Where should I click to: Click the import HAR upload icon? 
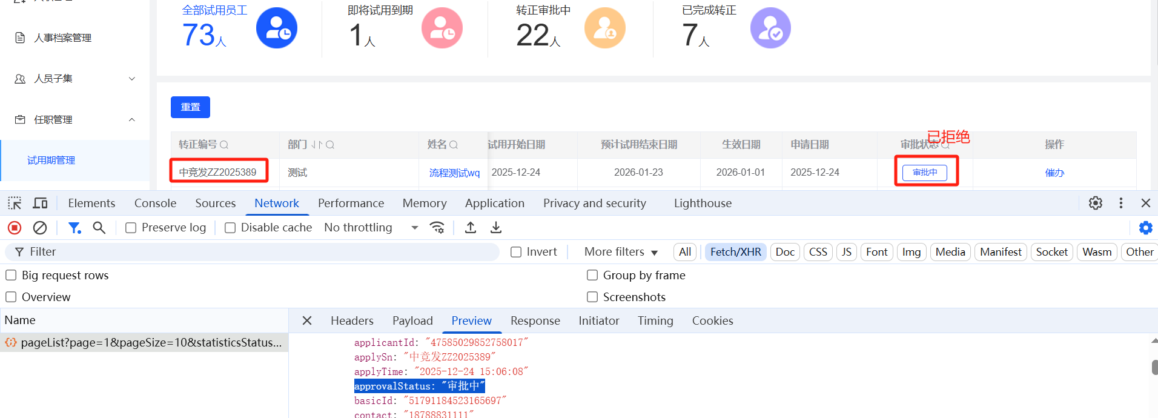click(x=471, y=228)
